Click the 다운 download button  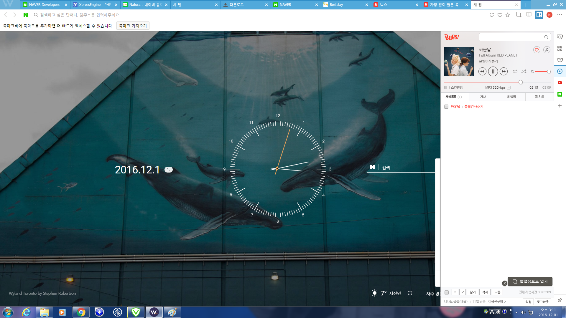(497, 292)
